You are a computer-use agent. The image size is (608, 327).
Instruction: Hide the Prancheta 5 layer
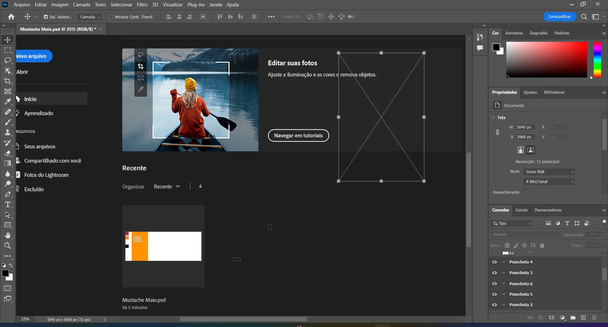point(494,294)
